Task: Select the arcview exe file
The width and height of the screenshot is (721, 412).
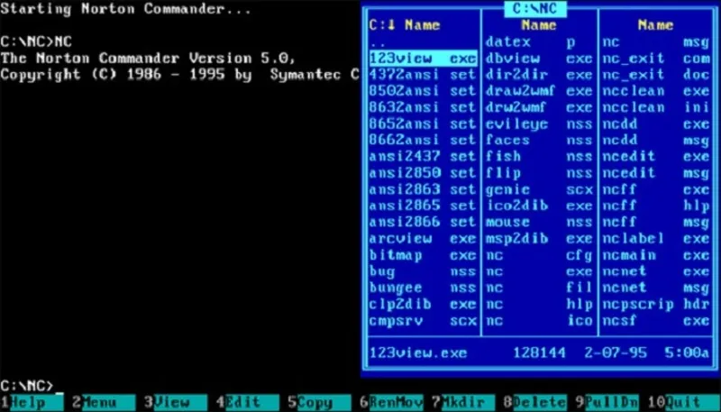Action: [422, 239]
